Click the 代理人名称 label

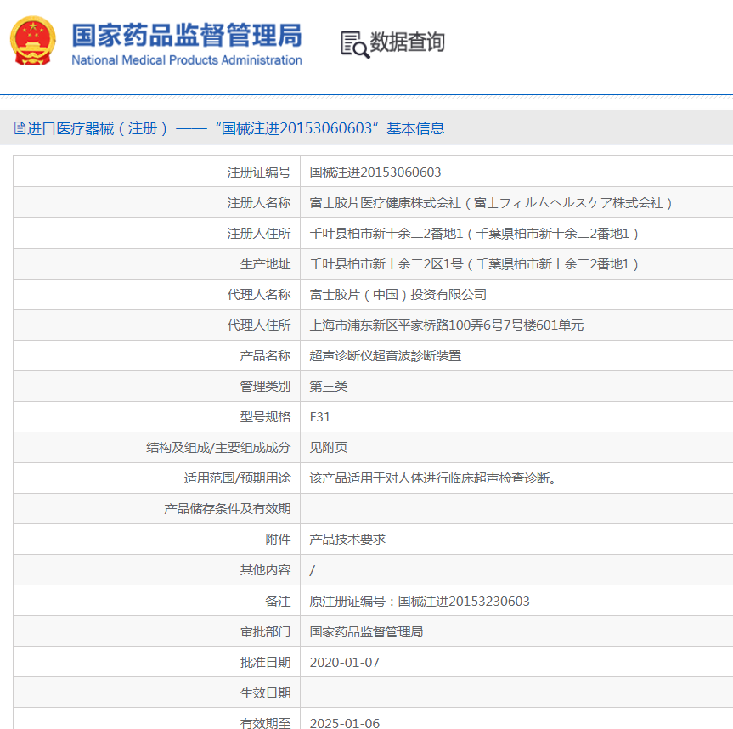(258, 295)
